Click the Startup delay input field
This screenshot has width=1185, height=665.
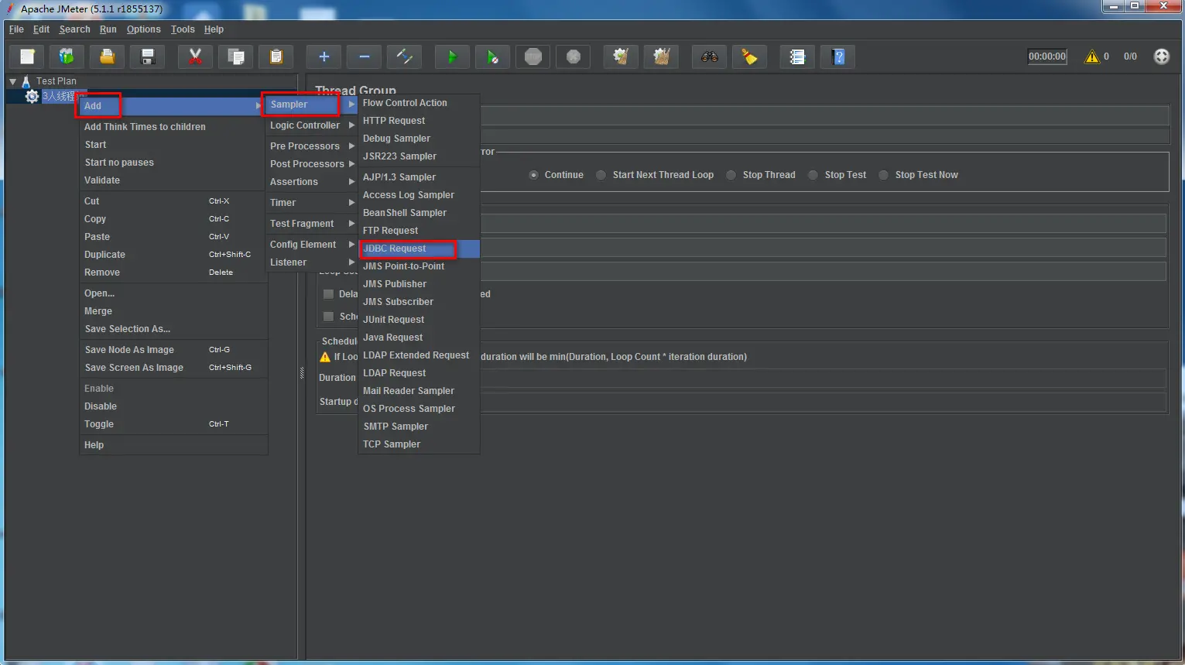pos(823,402)
